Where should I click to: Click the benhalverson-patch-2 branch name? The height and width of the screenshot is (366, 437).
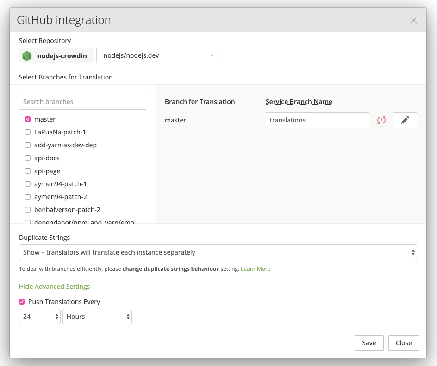point(67,210)
